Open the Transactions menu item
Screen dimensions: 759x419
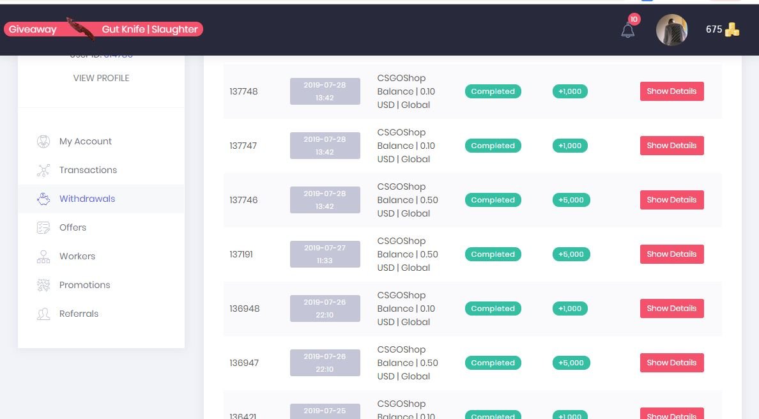pos(88,170)
